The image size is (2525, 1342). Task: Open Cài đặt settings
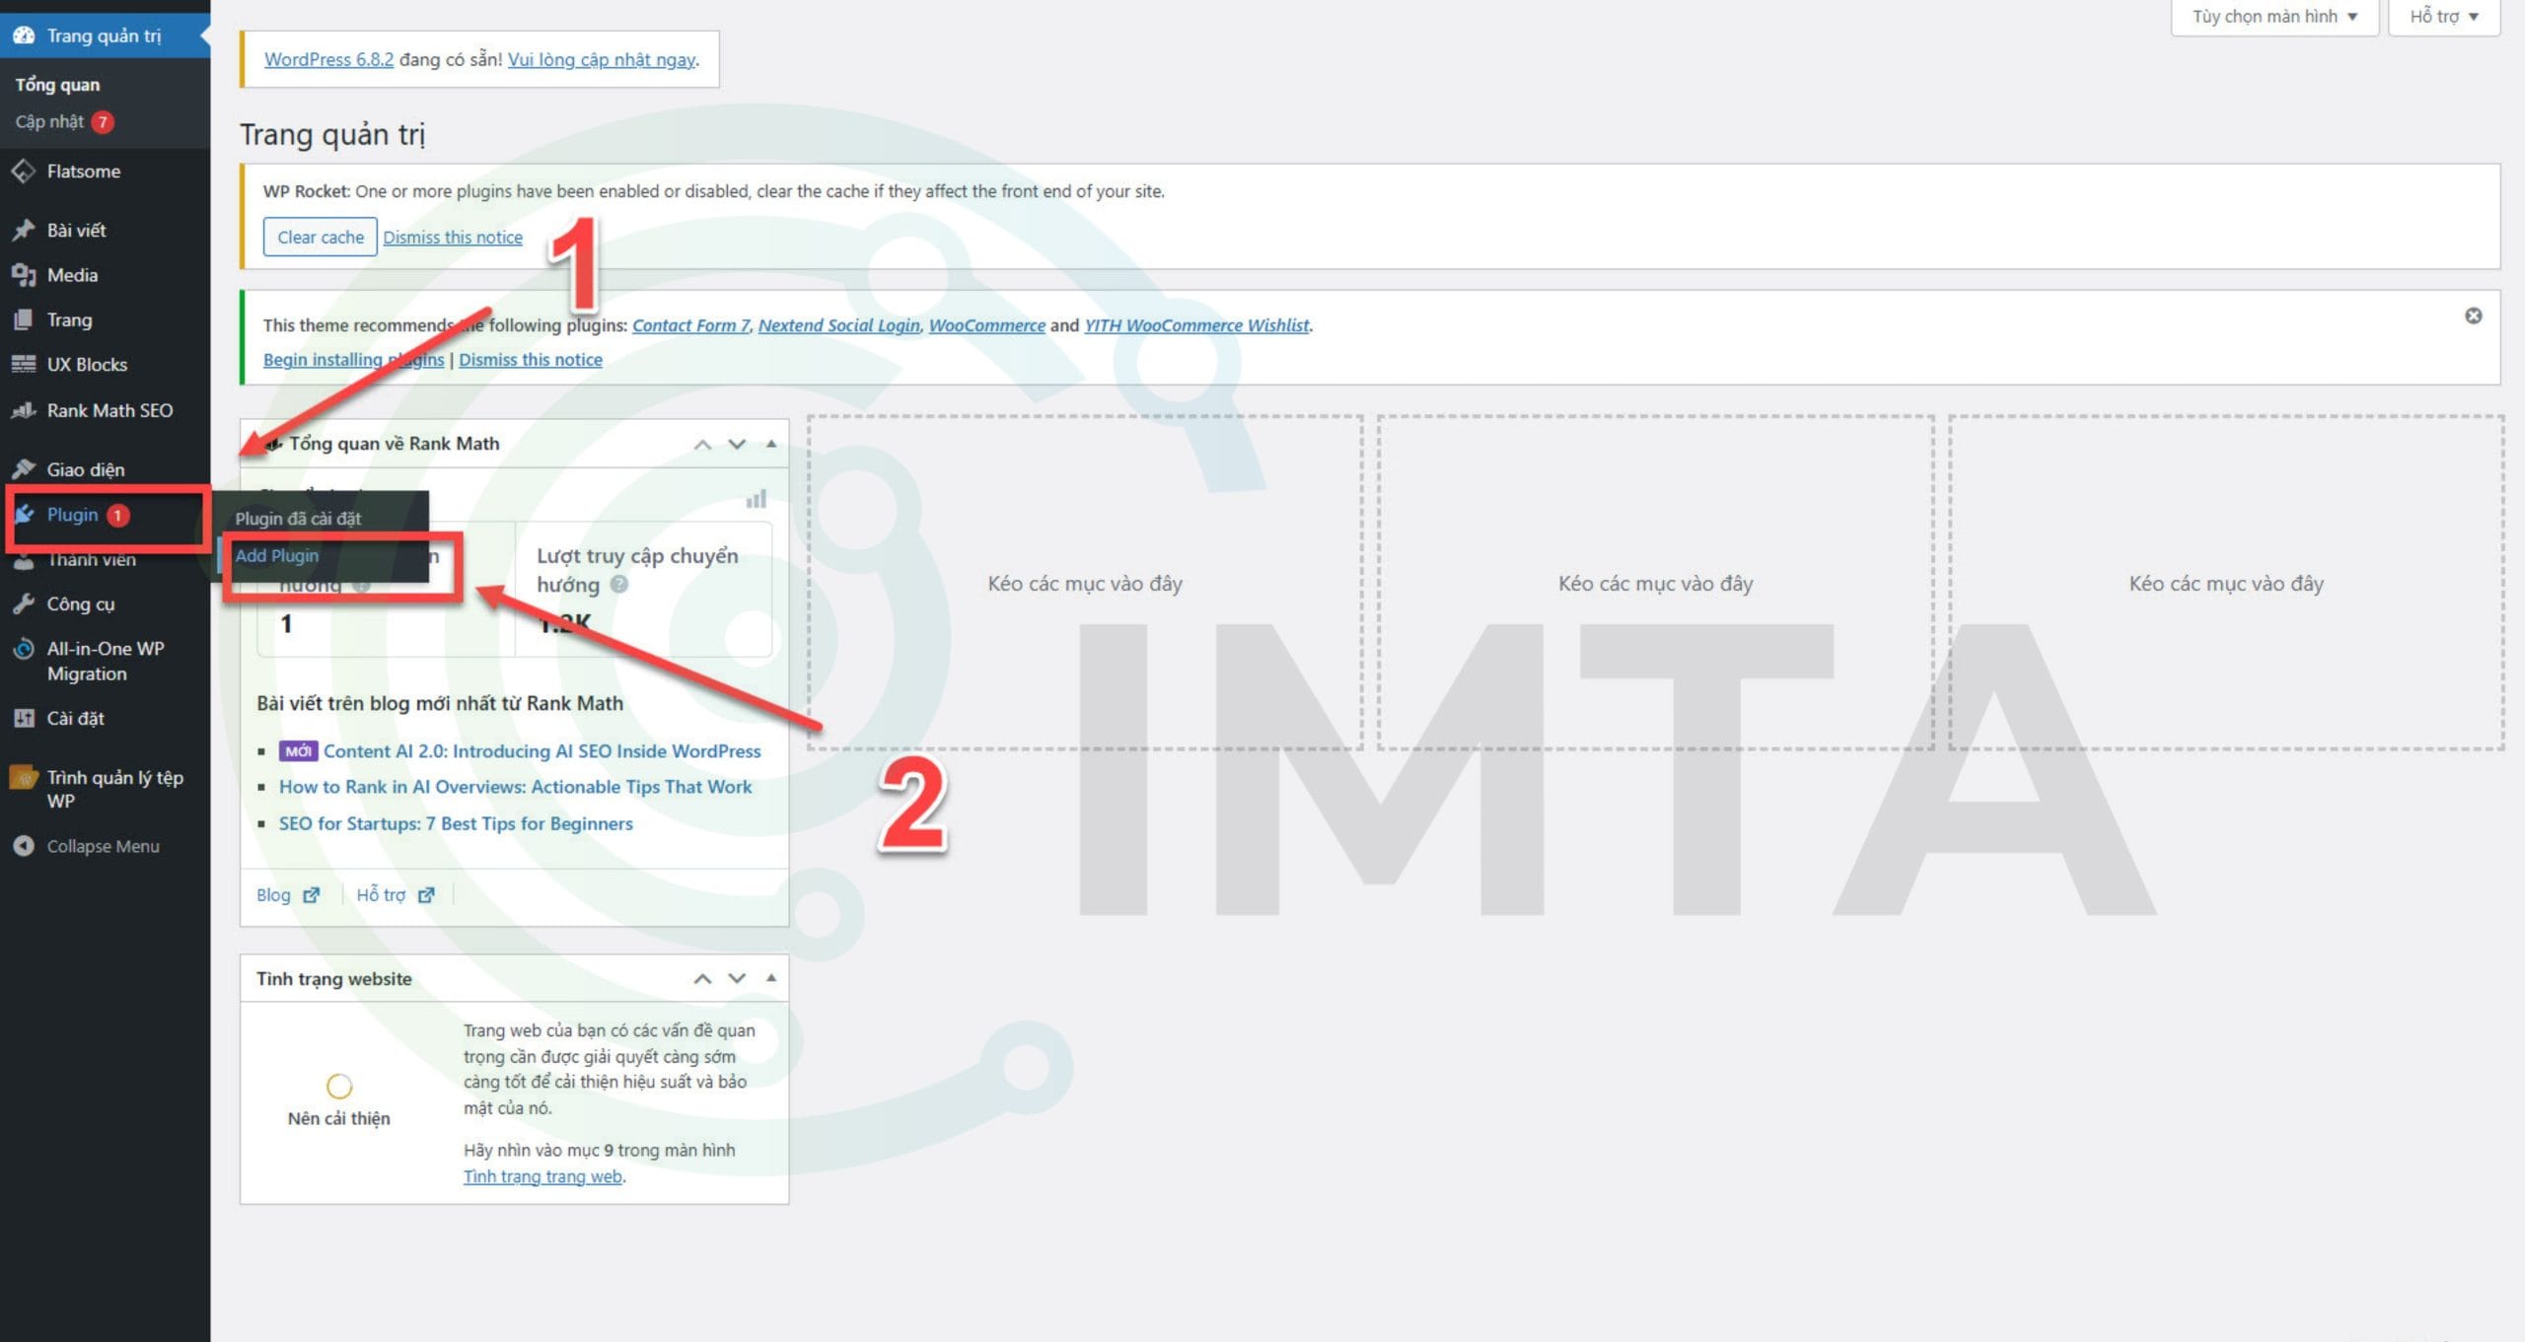click(75, 718)
